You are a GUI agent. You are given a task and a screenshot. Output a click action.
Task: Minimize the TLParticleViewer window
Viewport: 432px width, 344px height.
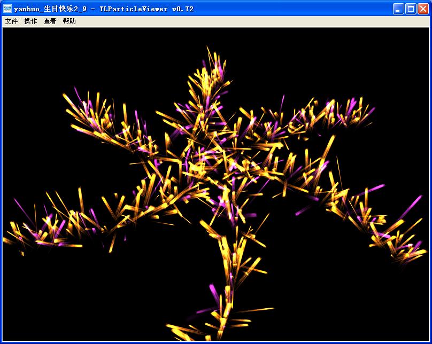[x=398, y=9]
